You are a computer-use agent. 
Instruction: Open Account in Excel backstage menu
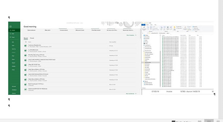click(14, 86)
